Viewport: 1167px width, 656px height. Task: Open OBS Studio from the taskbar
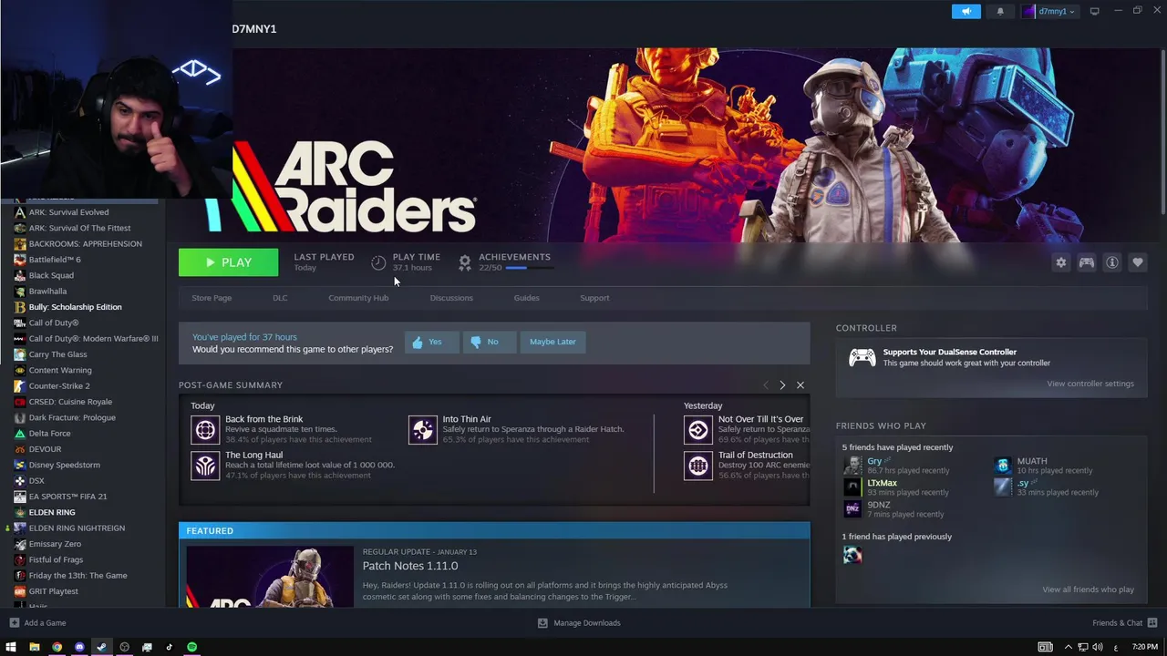click(x=124, y=647)
